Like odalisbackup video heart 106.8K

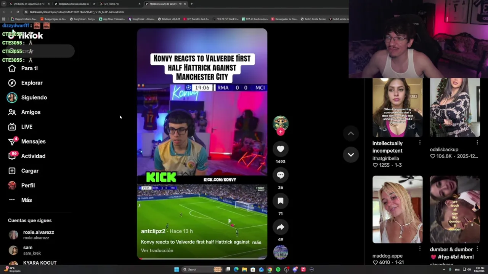(x=432, y=156)
